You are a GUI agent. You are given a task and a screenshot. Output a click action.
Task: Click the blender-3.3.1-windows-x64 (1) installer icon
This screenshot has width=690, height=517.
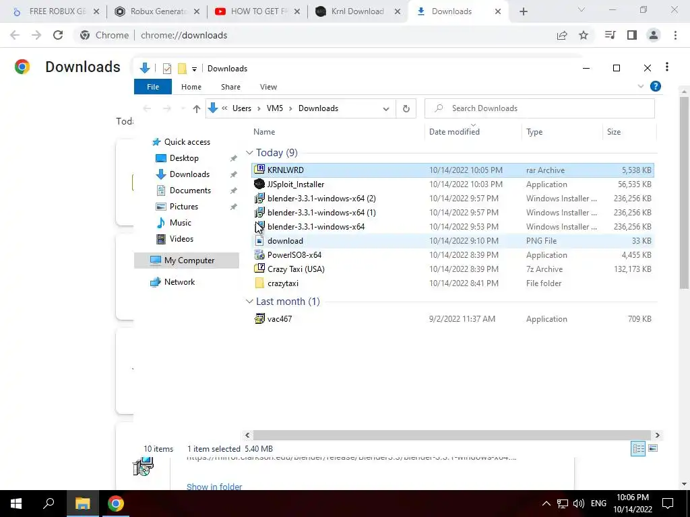coord(259,212)
